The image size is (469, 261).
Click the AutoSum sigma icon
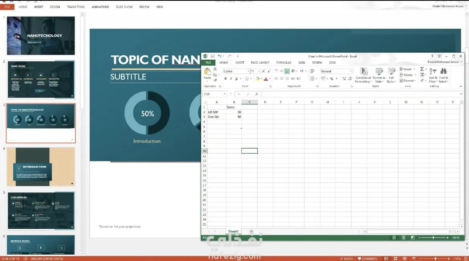click(422, 69)
